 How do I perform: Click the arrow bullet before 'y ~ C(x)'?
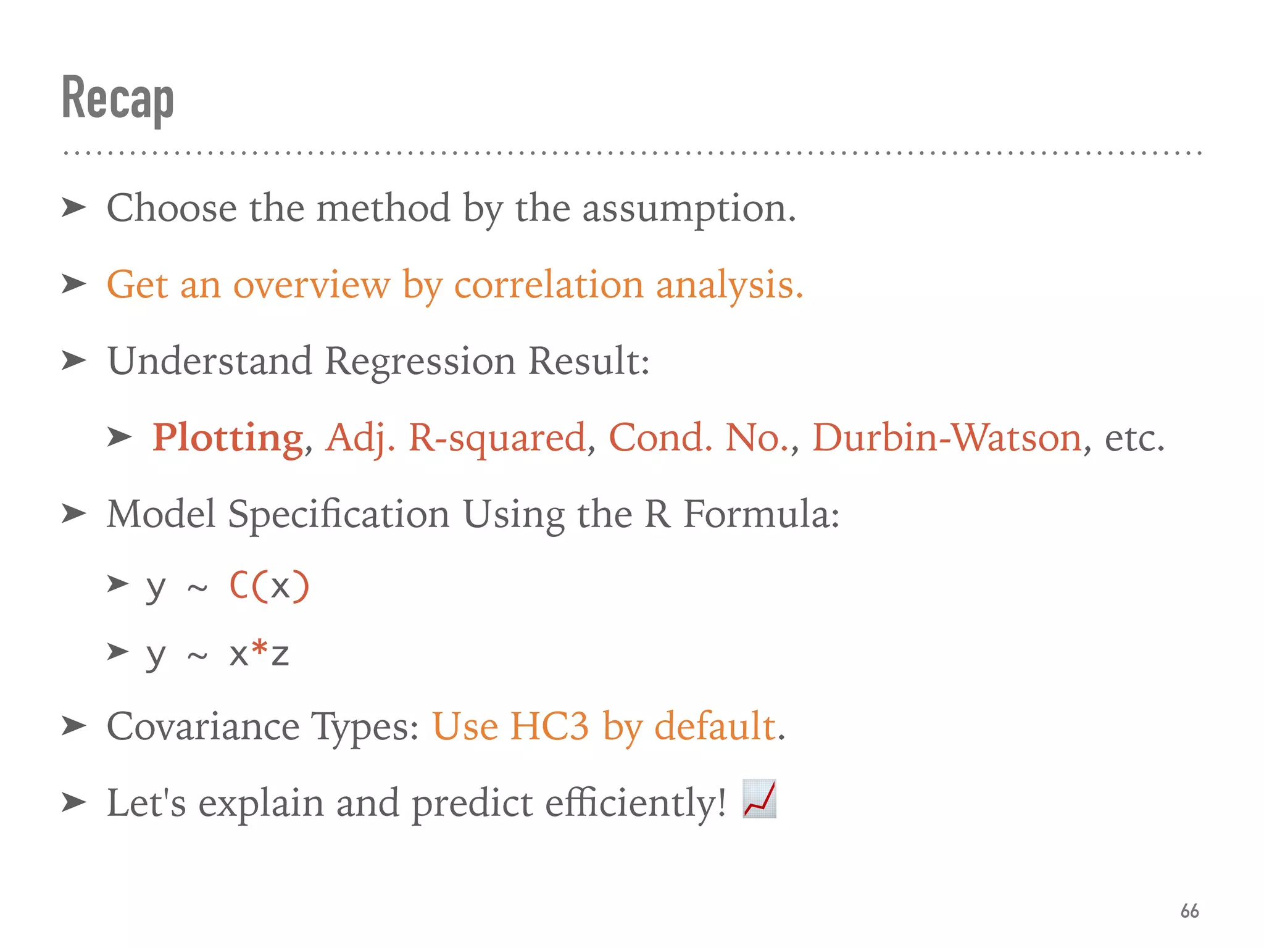117,583
